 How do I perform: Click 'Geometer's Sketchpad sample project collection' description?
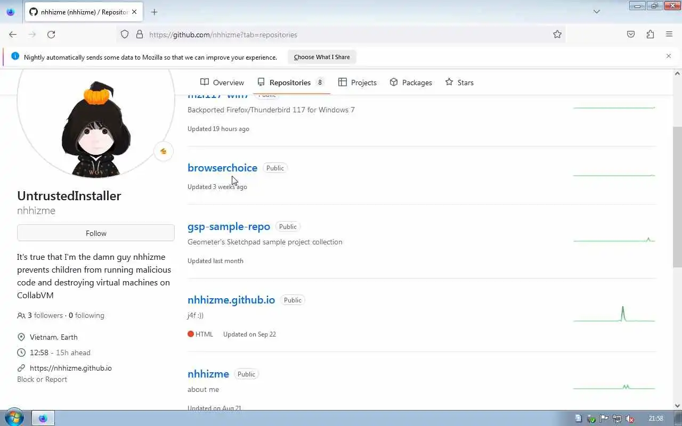click(x=265, y=242)
